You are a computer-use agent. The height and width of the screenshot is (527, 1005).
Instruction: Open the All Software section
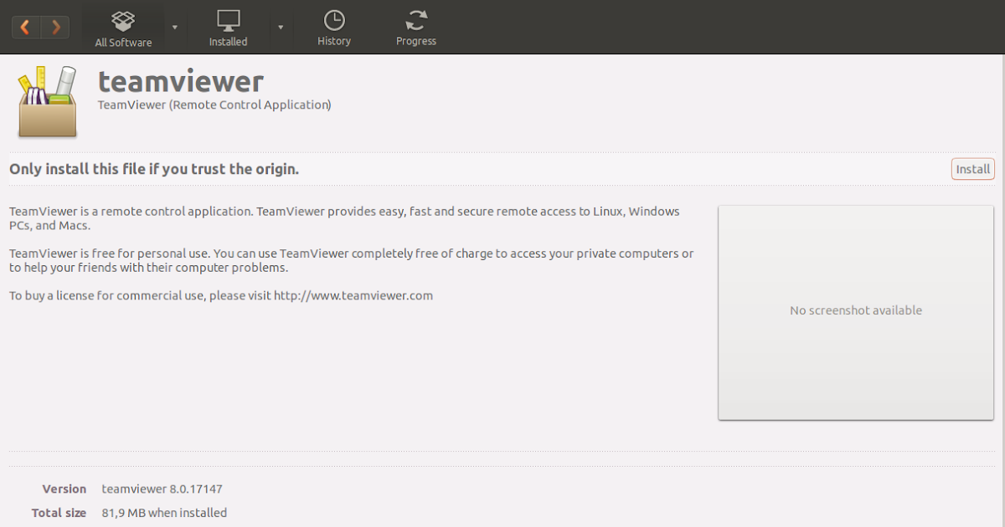pos(123,28)
